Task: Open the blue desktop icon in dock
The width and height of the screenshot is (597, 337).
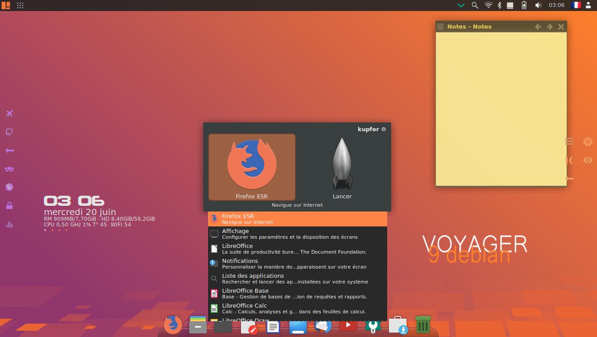Action: click(x=298, y=327)
